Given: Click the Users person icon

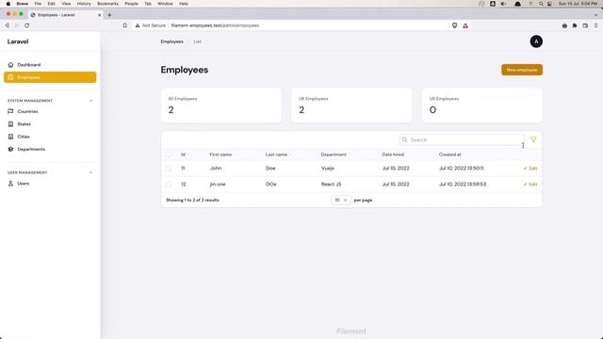Looking at the screenshot, I should 10,184.
